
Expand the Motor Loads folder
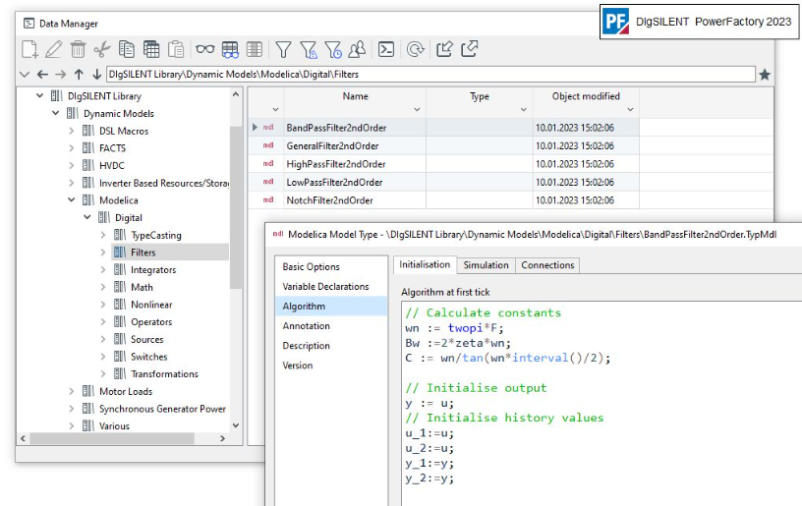click(x=71, y=391)
